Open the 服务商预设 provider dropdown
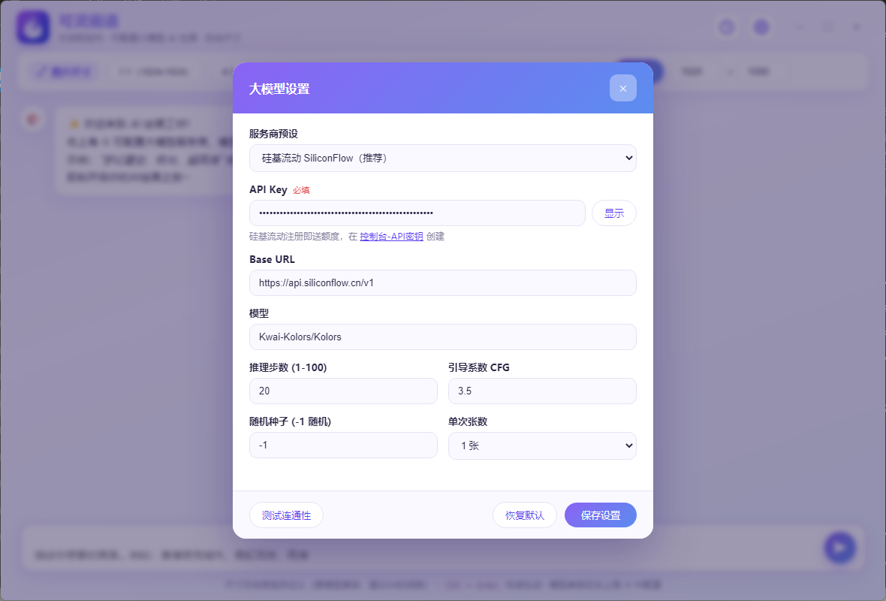The image size is (886, 601). click(442, 159)
